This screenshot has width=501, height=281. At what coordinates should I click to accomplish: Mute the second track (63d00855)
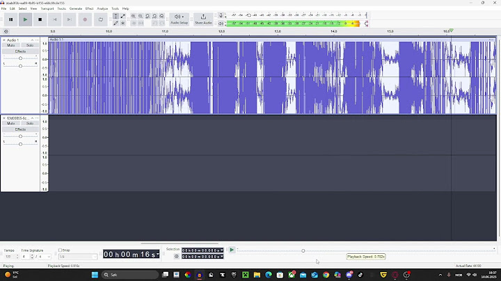point(11,123)
